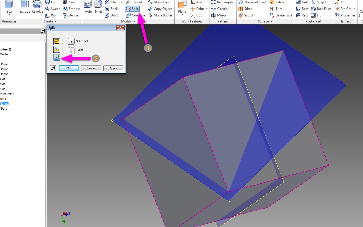Select Plane1 in the browser tree

click(4, 104)
